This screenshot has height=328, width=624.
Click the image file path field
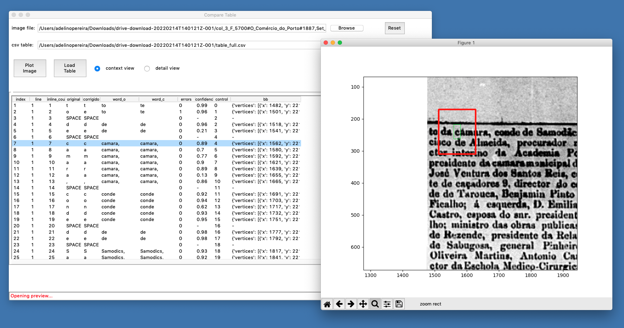click(182, 28)
